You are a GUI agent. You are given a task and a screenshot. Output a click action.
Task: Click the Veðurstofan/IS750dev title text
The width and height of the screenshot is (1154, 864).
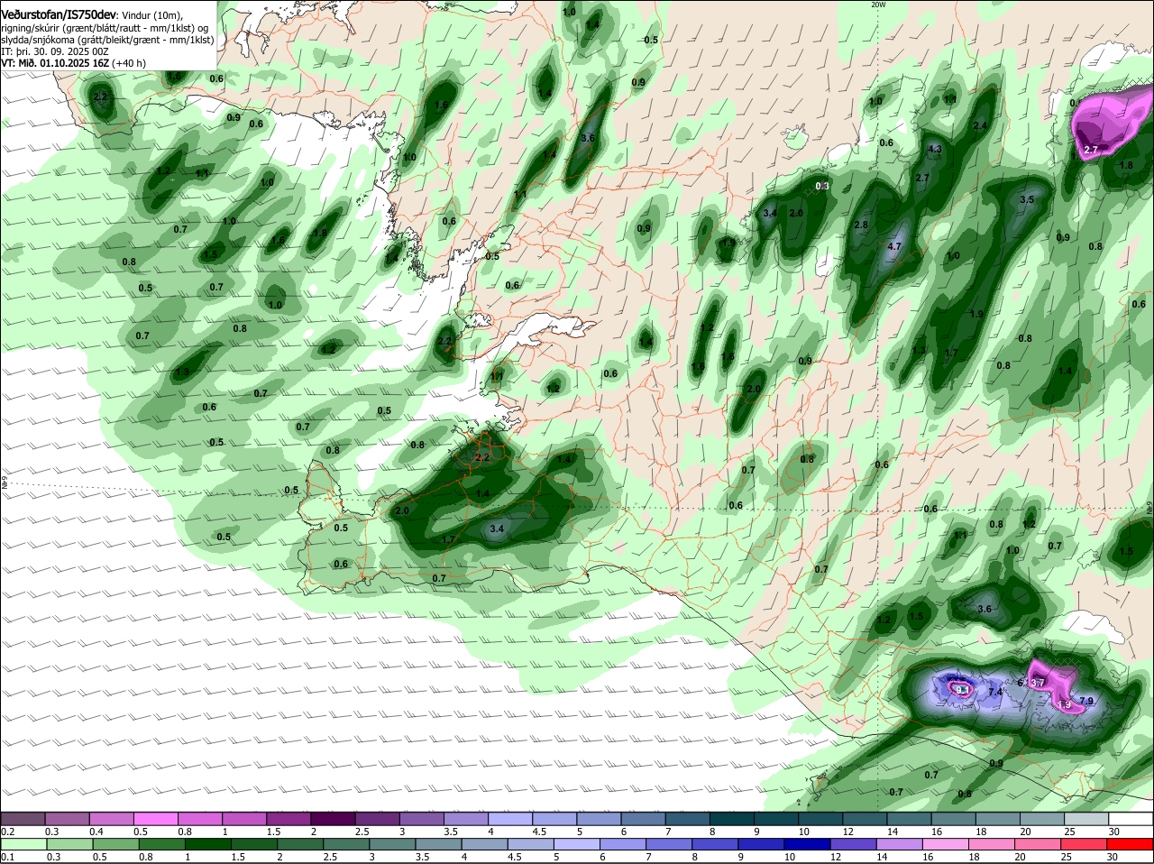click(58, 14)
